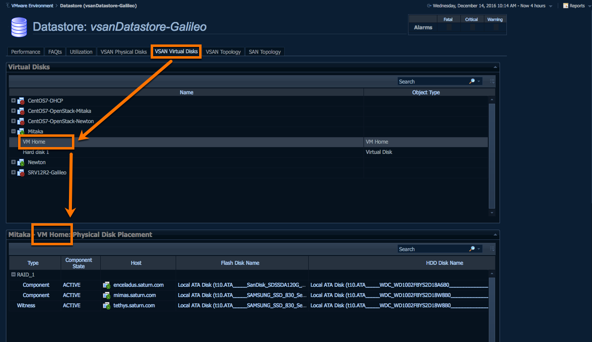Click the mimas.saturn.com host name text

click(135, 295)
